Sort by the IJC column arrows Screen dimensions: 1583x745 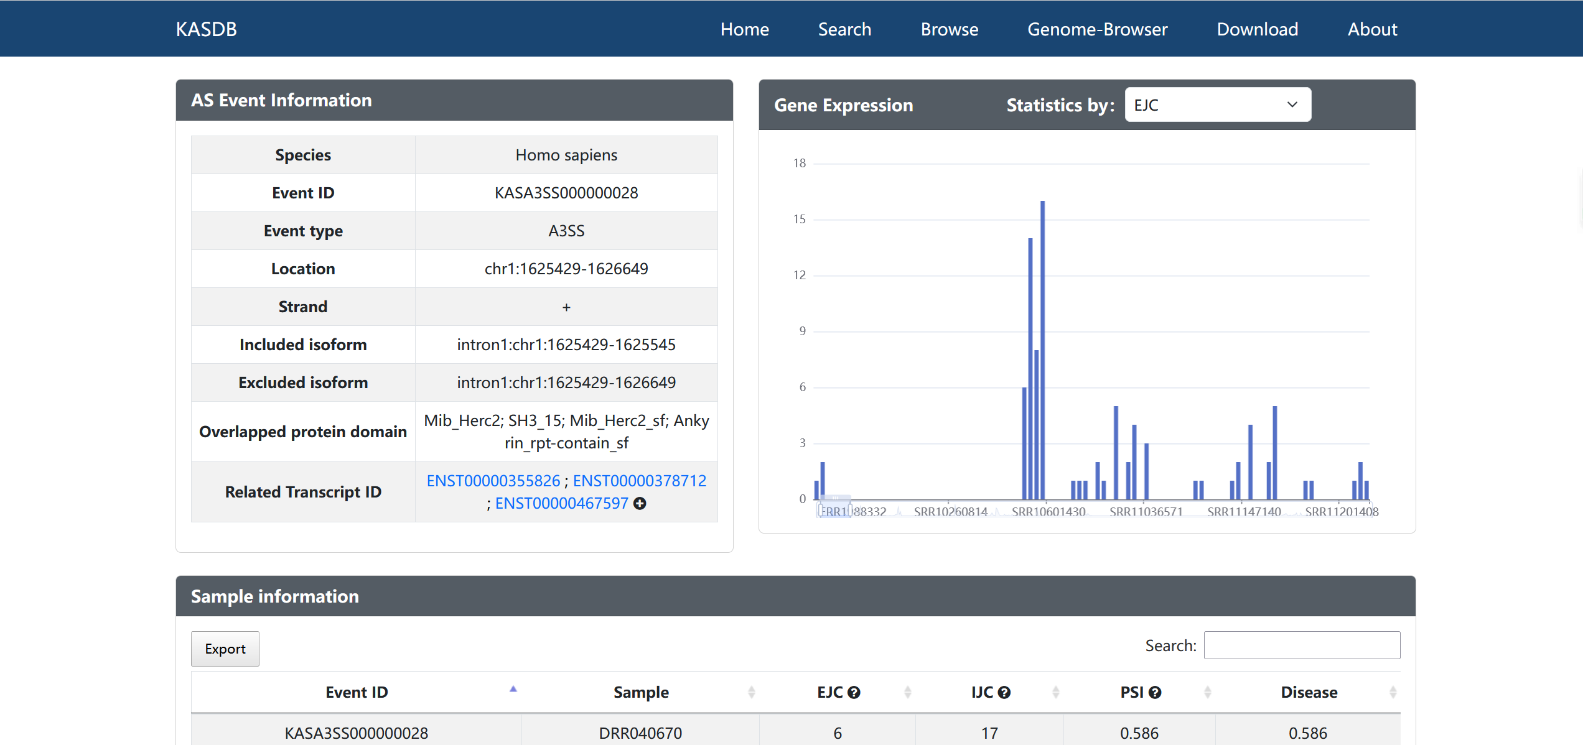pos(1055,692)
